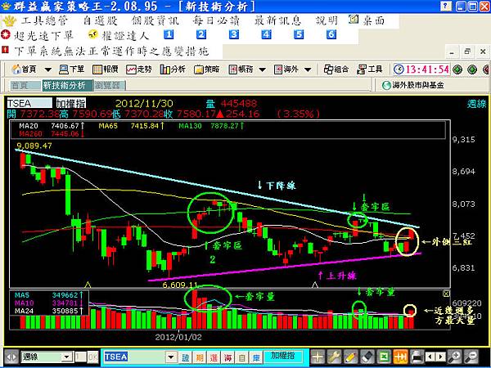Move the chart right with the right arrow

click(440, 357)
